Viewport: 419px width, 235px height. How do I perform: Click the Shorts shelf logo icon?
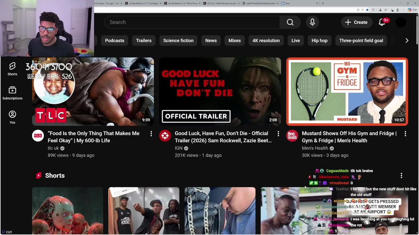click(39, 176)
